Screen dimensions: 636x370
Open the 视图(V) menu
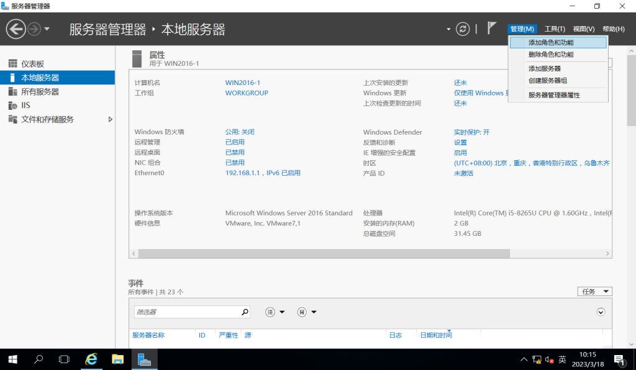(584, 29)
